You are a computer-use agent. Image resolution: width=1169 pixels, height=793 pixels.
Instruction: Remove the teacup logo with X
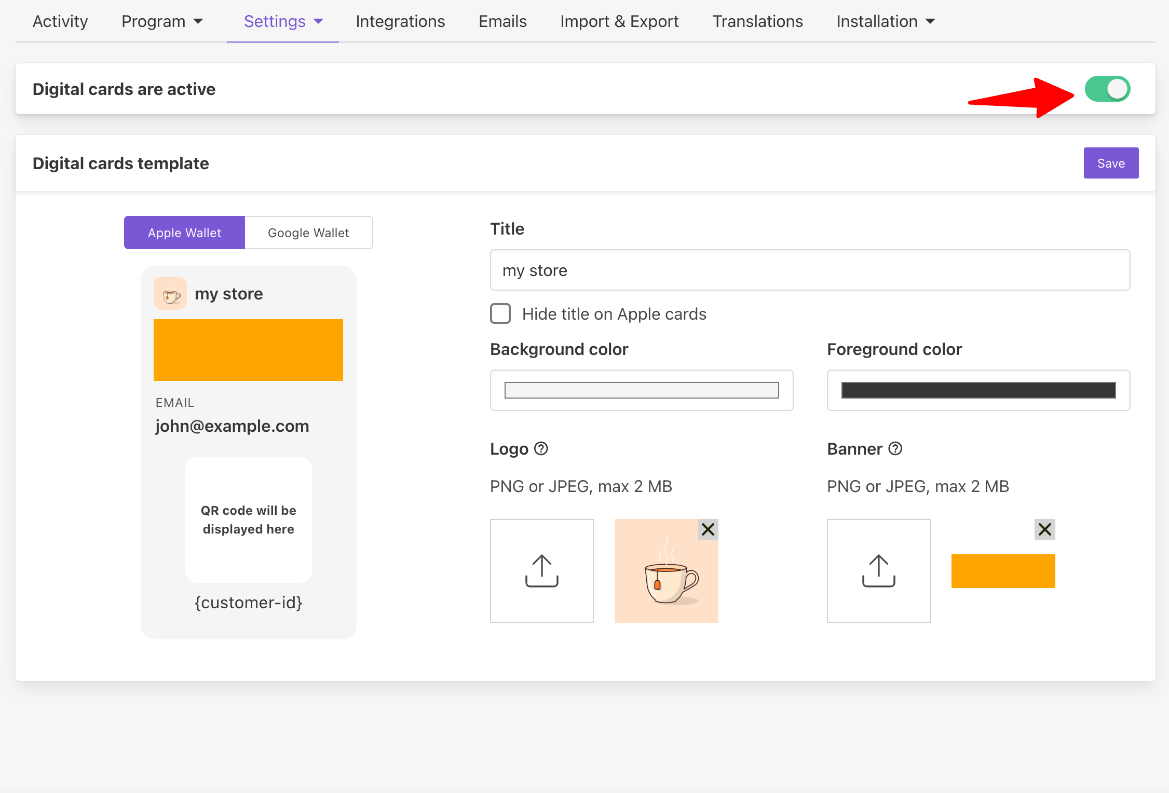(708, 529)
